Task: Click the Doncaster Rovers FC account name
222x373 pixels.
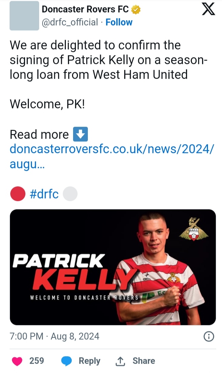Action: point(85,10)
